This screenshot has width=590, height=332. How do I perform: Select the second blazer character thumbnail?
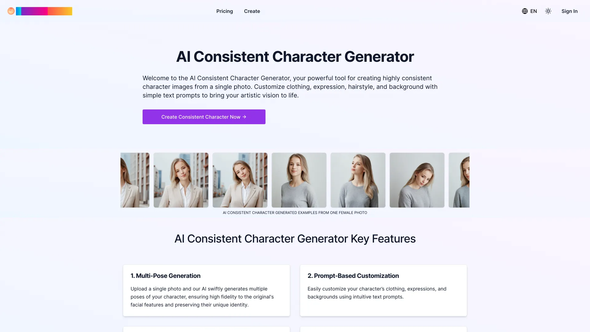point(181,180)
